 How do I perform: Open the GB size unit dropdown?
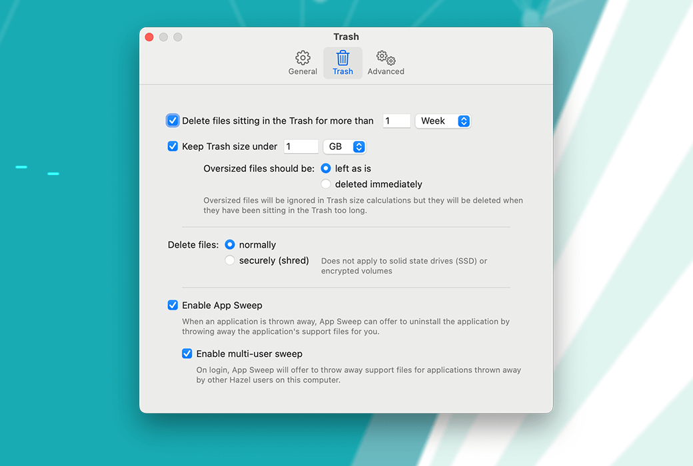(344, 146)
